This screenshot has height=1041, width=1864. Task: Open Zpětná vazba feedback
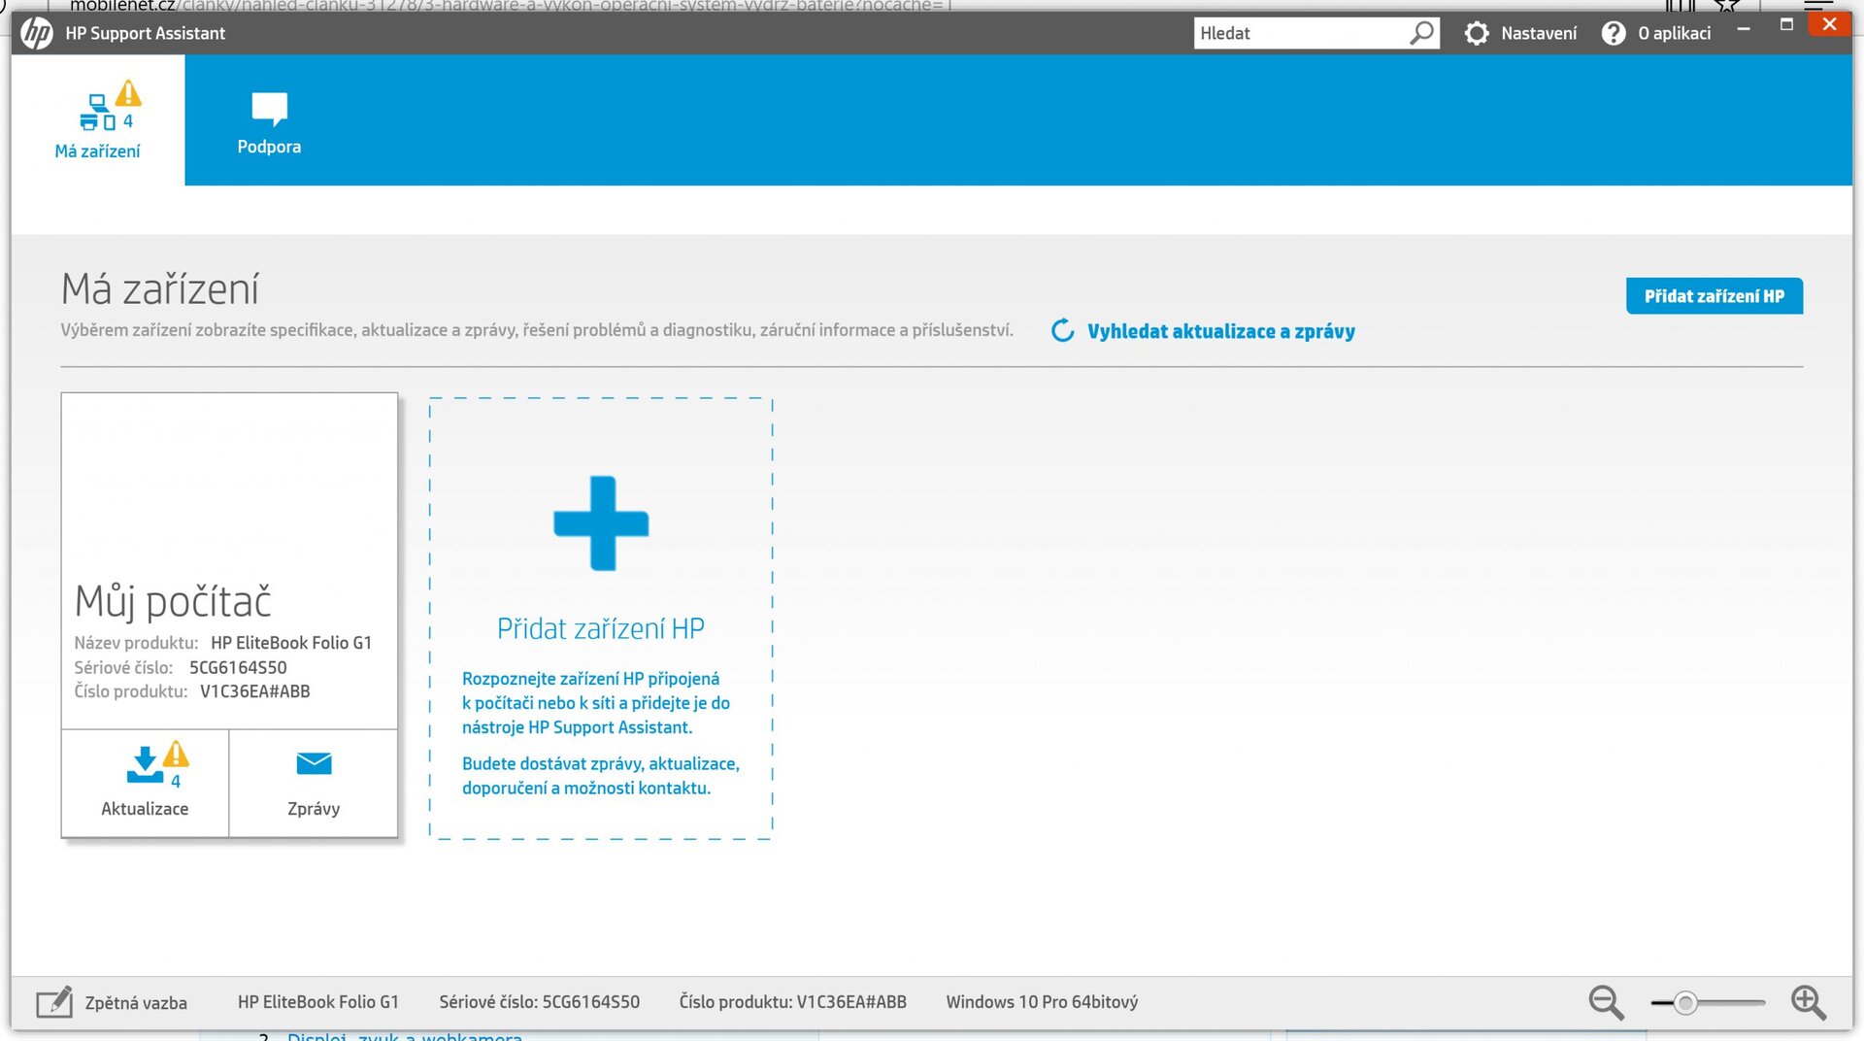click(112, 1002)
